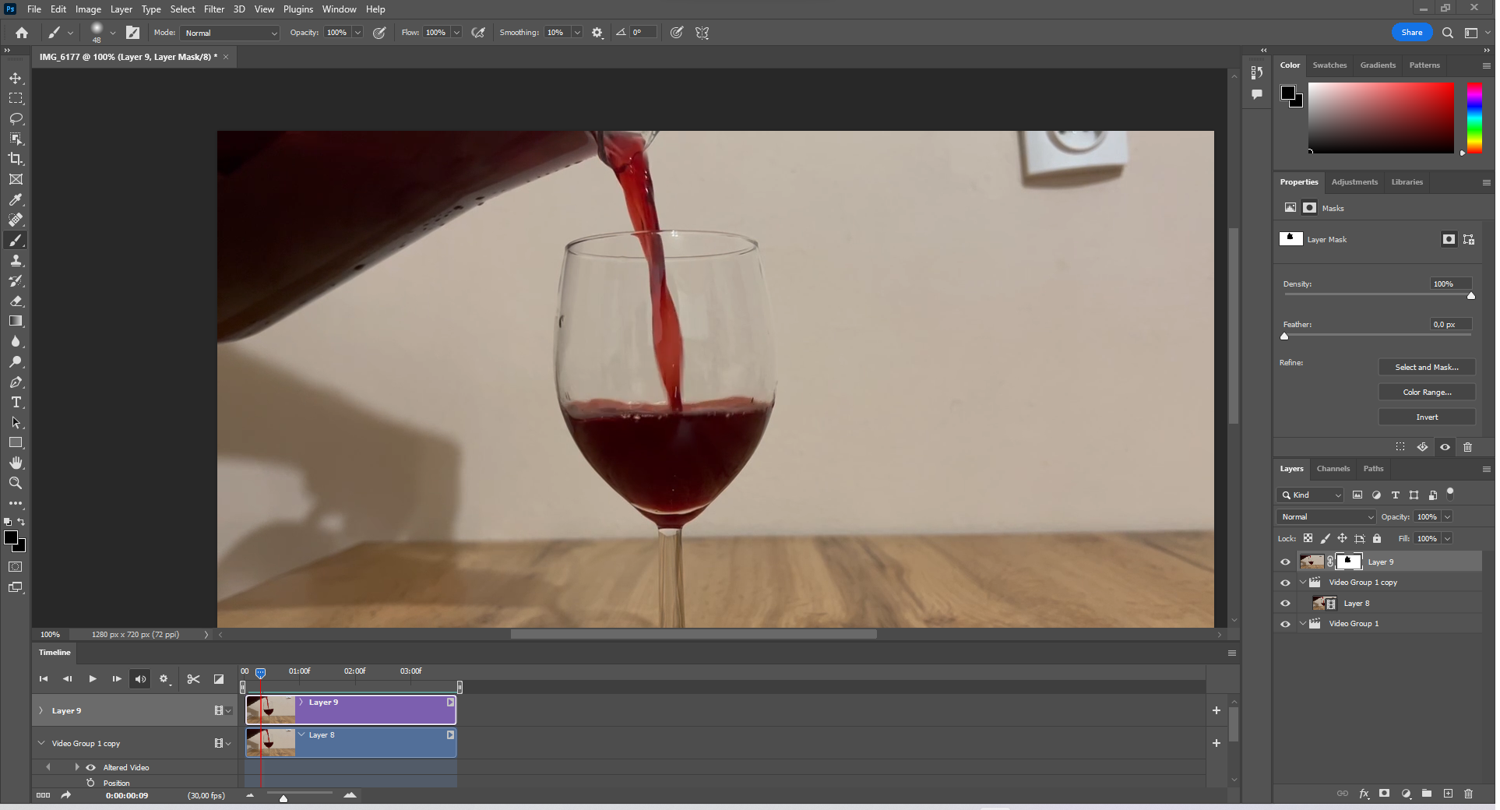This screenshot has height=810, width=1500.
Task: Select the Dodge tool
Action: pyautogui.click(x=16, y=362)
